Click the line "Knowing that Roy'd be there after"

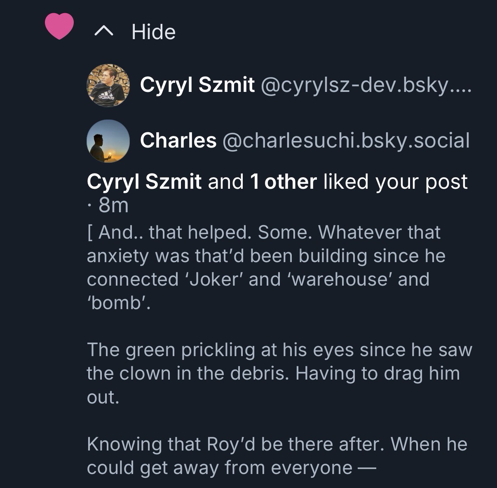coord(277,444)
